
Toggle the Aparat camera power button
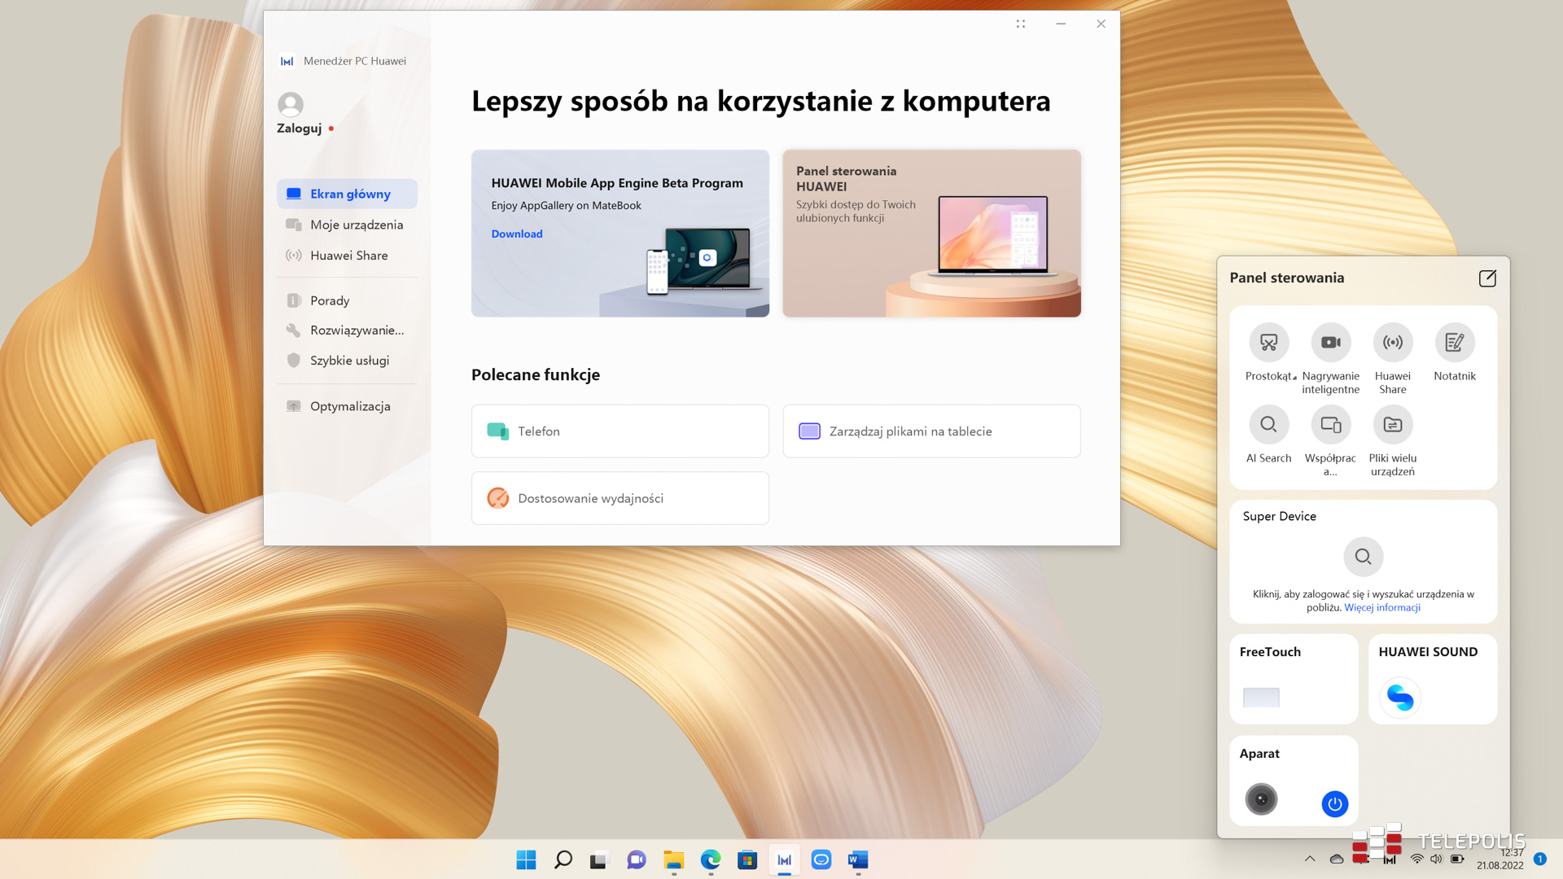(1334, 804)
